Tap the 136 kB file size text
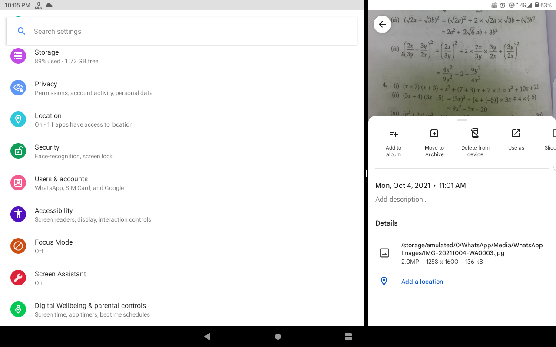The image size is (556, 347). pyautogui.click(x=474, y=262)
